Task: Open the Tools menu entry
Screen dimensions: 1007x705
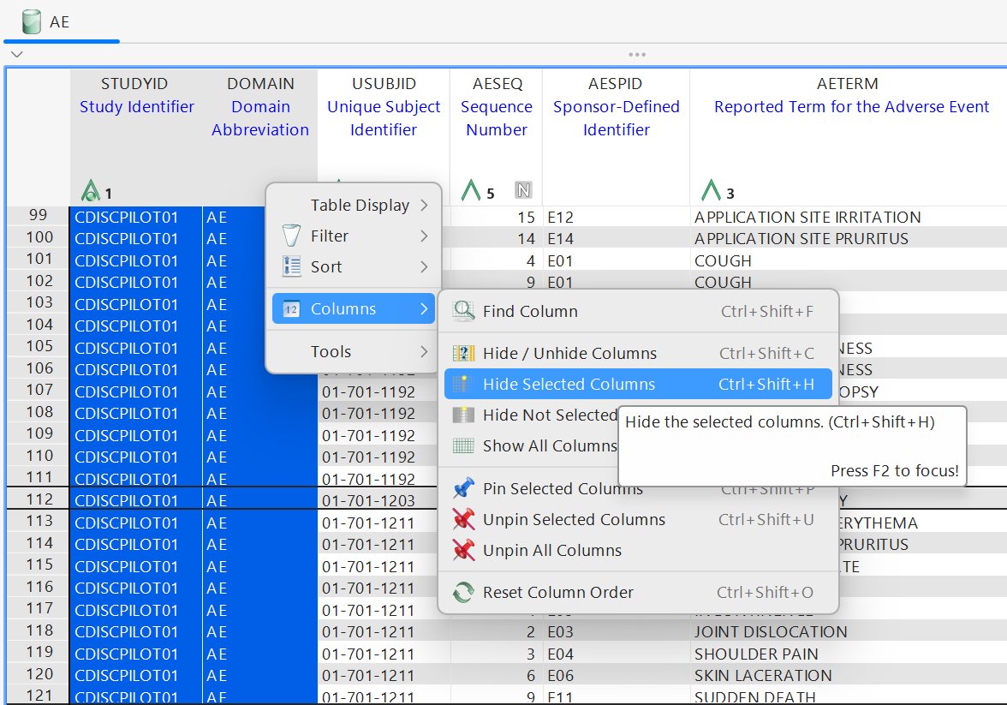Action: coord(354,351)
